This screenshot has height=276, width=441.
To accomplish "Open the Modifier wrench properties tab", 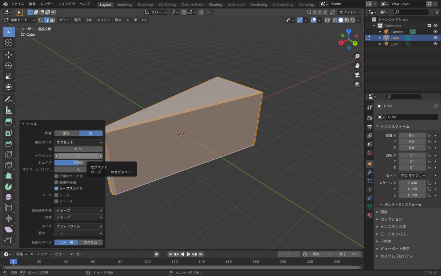I will pyautogui.click(x=370, y=173).
